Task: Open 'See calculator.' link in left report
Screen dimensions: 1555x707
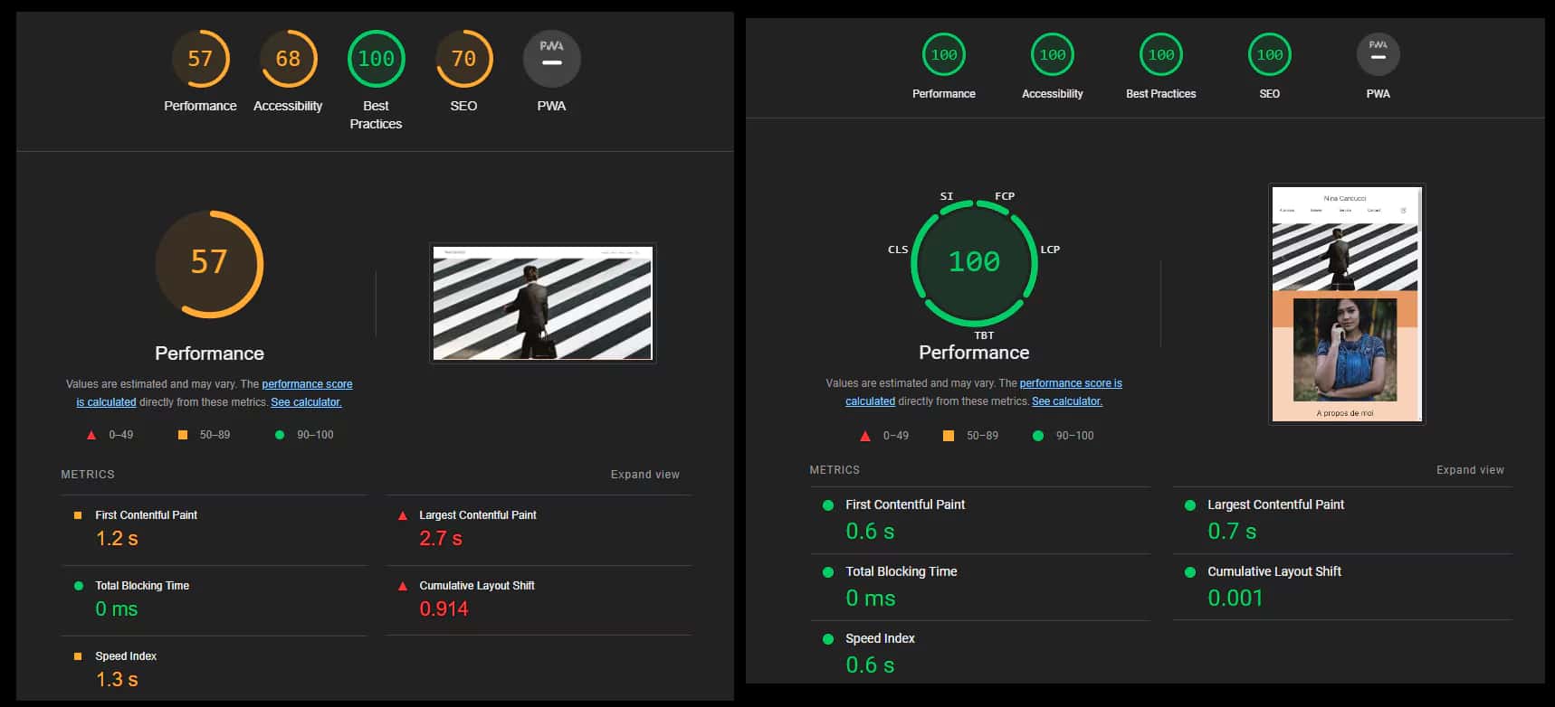Action: pyautogui.click(x=306, y=402)
